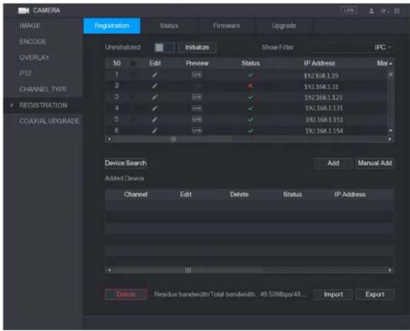Viewport: 410px width, 331px height.
Task: Edit the device at 192.168.1.31
Action: pyautogui.click(x=155, y=86)
